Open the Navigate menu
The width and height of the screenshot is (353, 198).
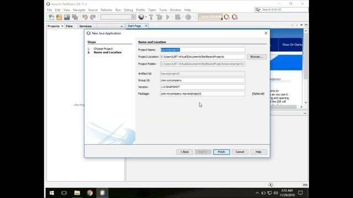79,10
